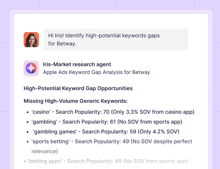Viewport: 220px width, 169px height.
Task: Click the wrapped word "relevance)" under sports betting
Action: click(45, 151)
